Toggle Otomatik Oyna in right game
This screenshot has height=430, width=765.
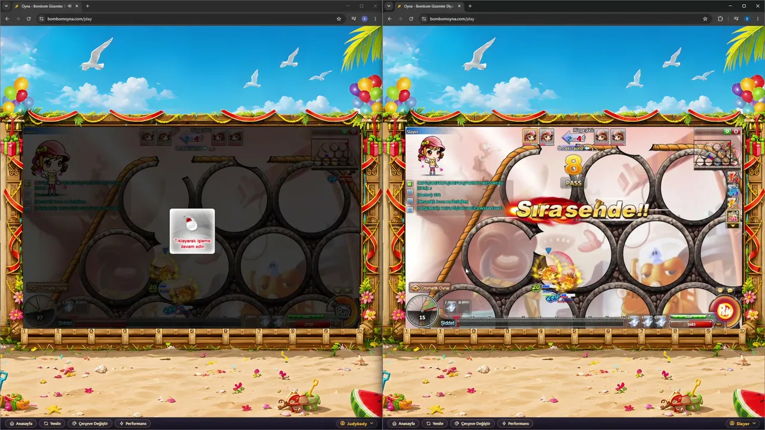coord(430,288)
